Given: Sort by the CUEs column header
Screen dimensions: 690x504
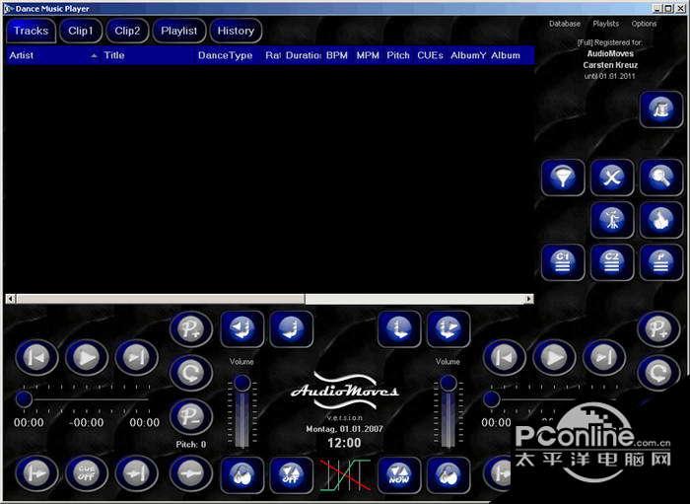Looking at the screenshot, I should (430, 55).
